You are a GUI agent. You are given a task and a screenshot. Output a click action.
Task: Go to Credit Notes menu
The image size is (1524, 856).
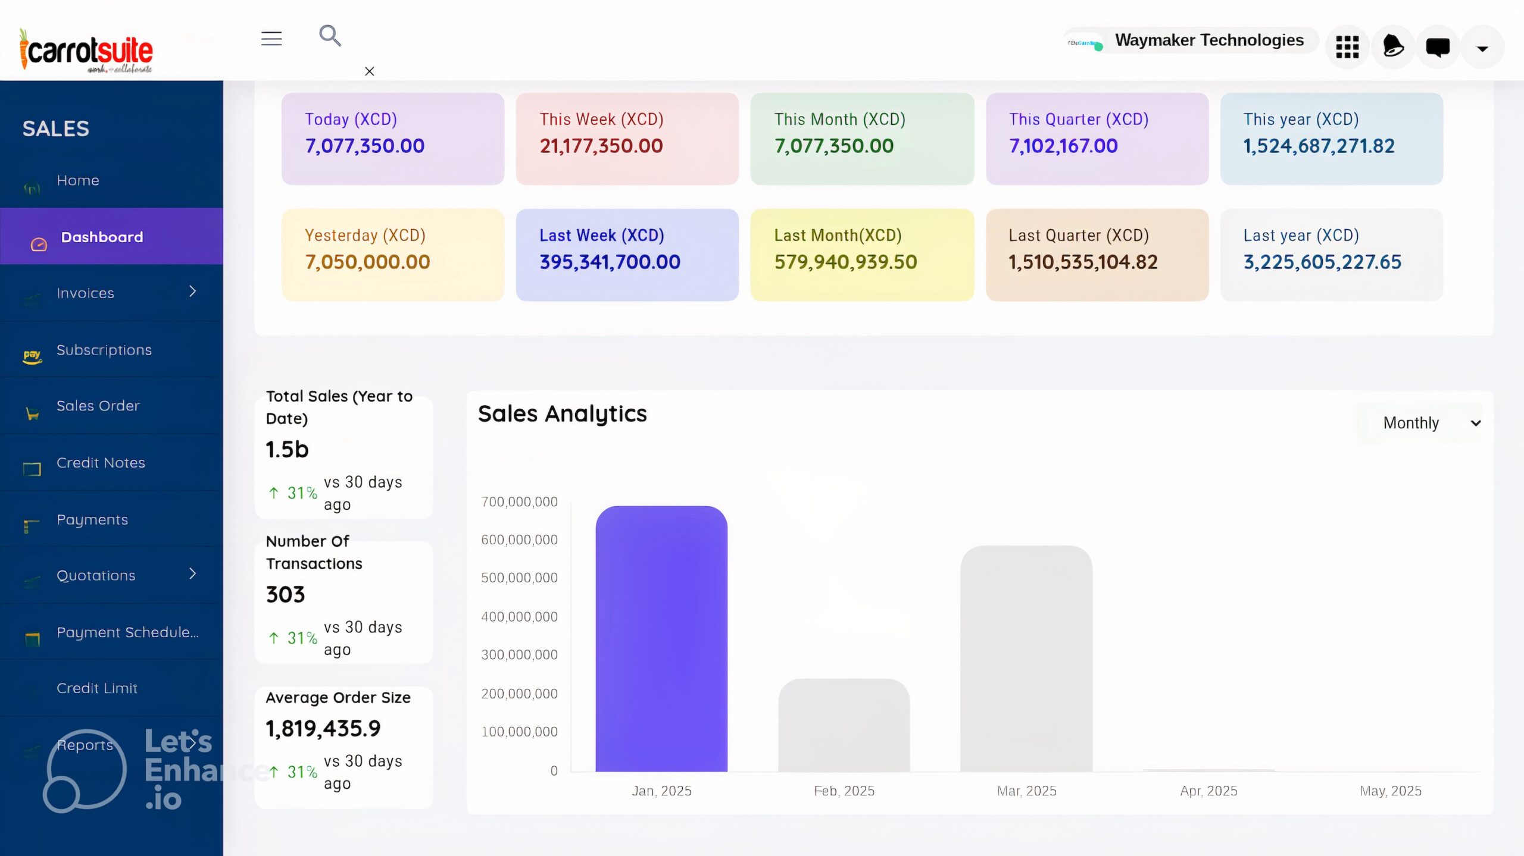pyautogui.click(x=101, y=462)
